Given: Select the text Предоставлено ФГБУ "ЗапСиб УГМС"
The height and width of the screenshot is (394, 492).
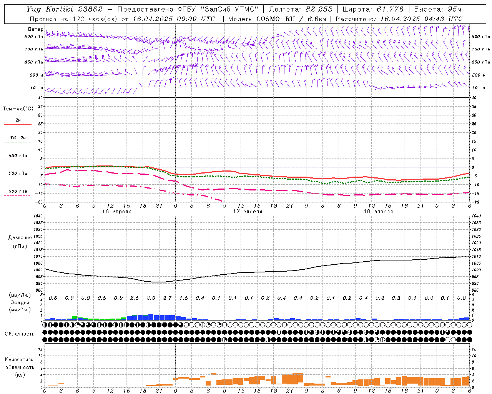Looking at the screenshot, I should click(x=188, y=9).
